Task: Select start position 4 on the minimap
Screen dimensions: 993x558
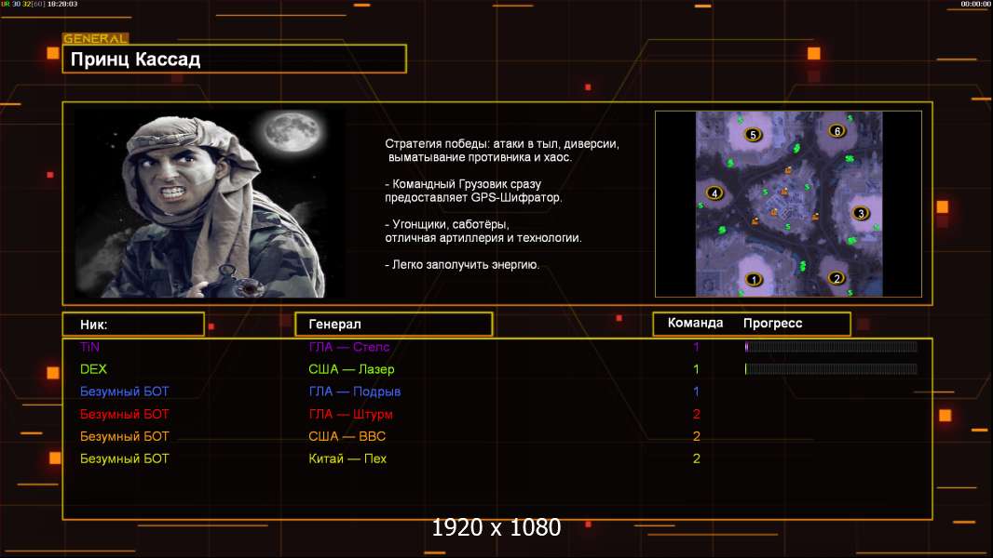Action: [714, 193]
